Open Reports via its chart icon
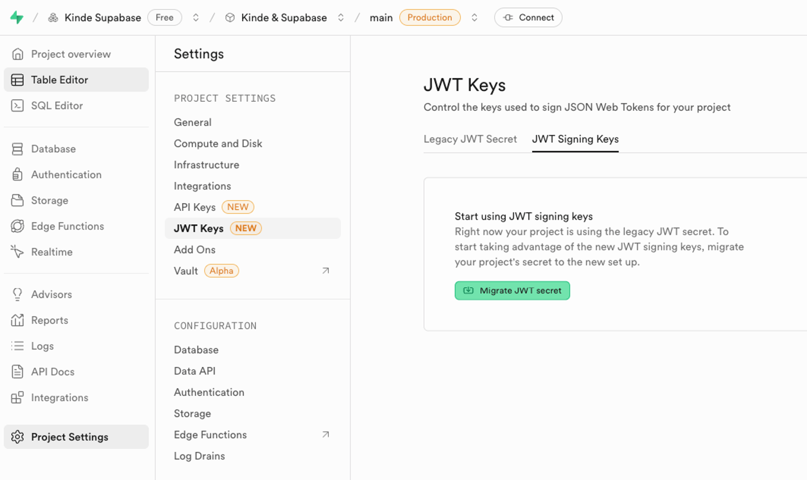 tap(17, 320)
